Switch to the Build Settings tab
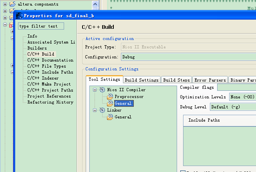256x172 pixels. point(142,80)
